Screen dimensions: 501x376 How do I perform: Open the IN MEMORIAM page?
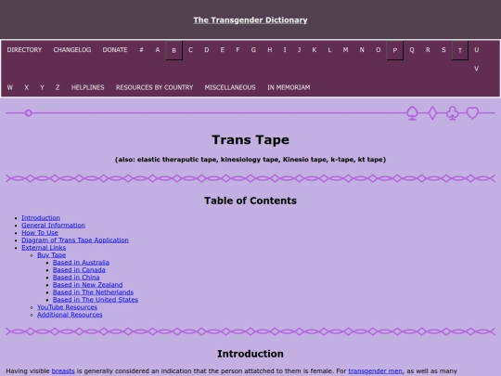click(289, 87)
